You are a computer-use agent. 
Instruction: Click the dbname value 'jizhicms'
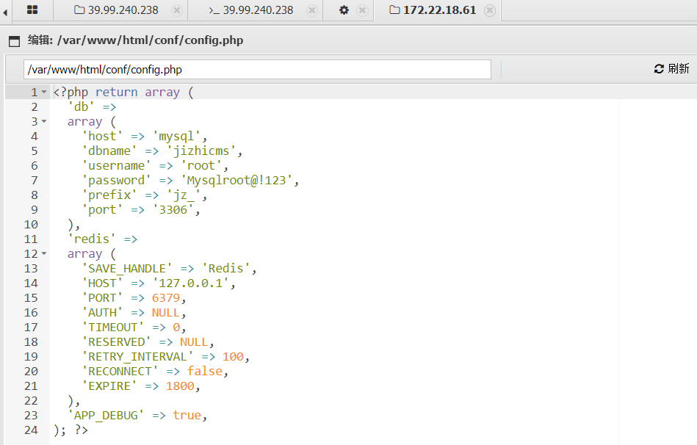201,151
